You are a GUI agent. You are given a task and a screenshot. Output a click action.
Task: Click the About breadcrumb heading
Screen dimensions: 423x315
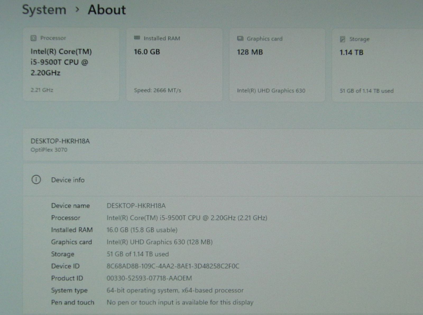pyautogui.click(x=107, y=10)
